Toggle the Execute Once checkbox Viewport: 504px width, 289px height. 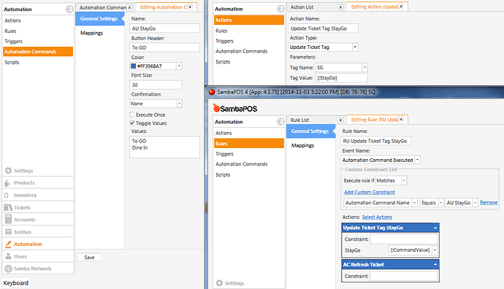[x=132, y=115]
